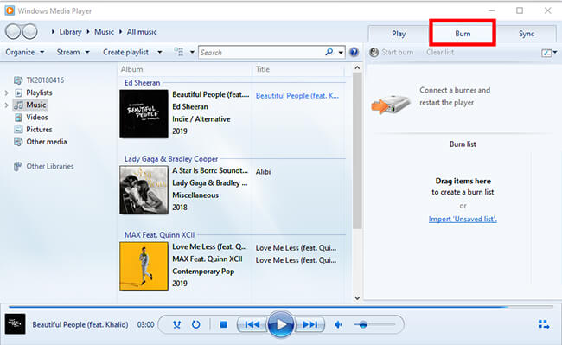Image resolution: width=562 pixels, height=345 pixels.
Task: Stop playback with the stop button
Action: (x=223, y=324)
